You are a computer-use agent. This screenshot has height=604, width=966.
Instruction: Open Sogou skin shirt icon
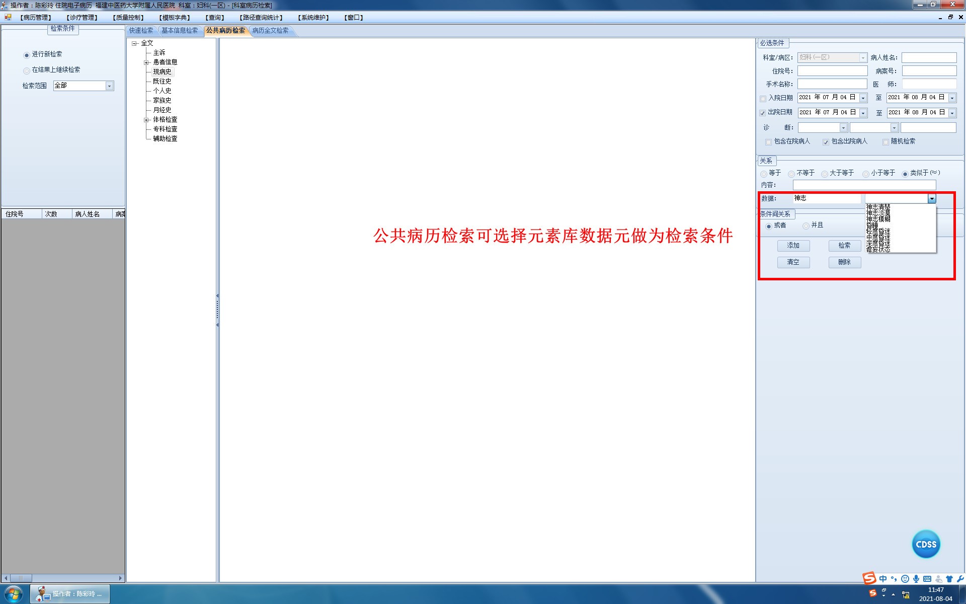click(949, 579)
